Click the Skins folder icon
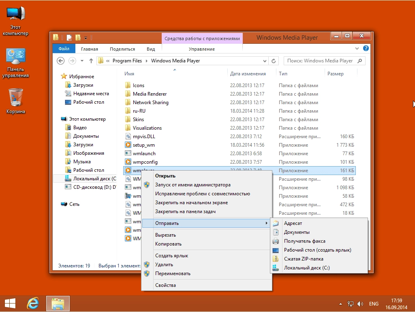Viewport: 415px width, 312px height. point(128,120)
